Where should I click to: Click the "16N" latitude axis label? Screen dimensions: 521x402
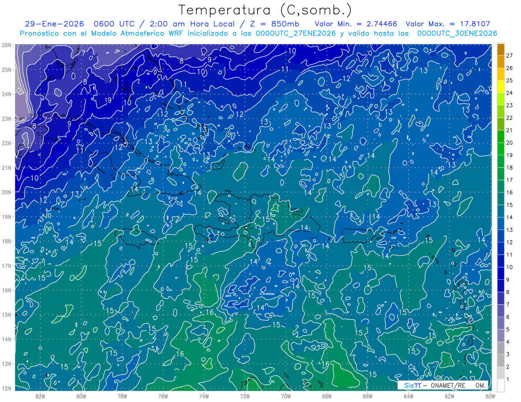tap(7, 290)
